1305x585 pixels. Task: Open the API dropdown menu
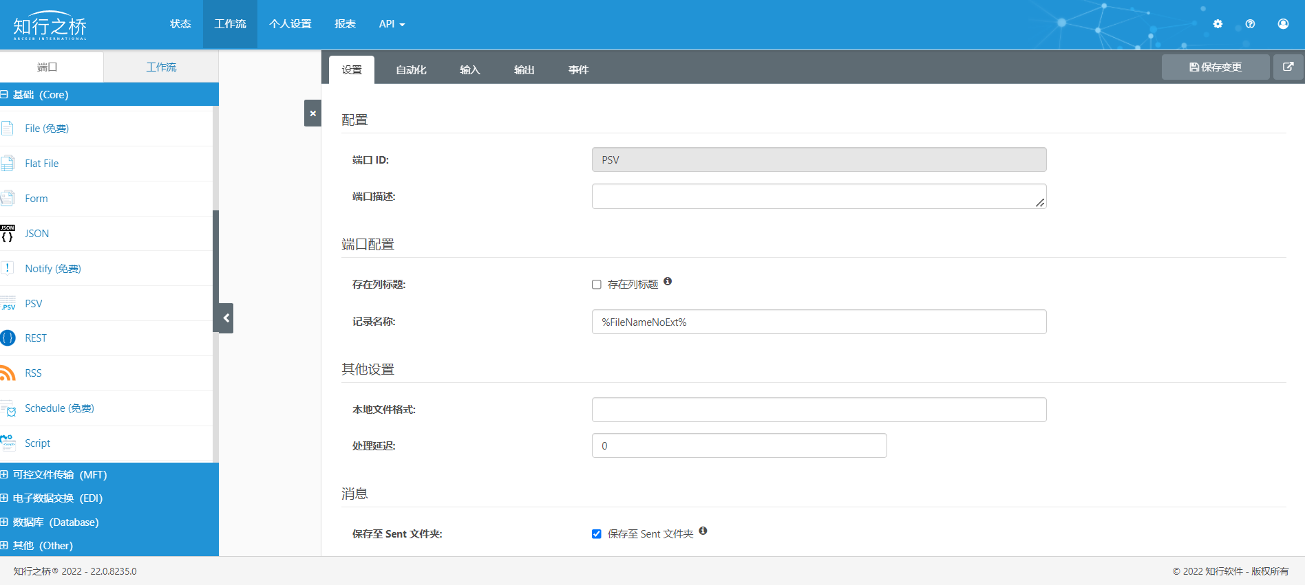(392, 24)
